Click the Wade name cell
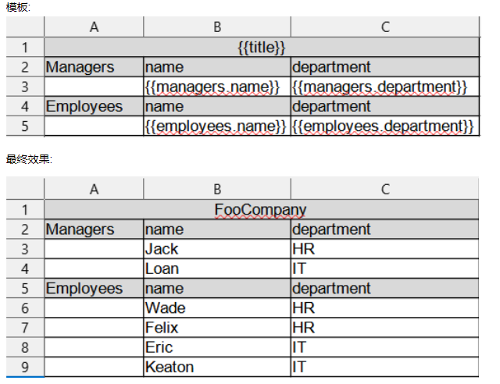Screen dimensions: 500x384 click(x=217, y=308)
